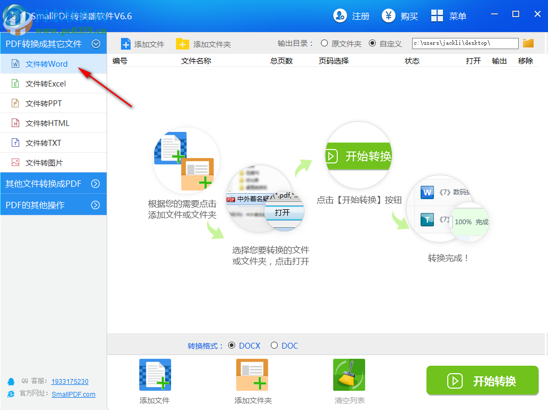Choose the 文件转TXT tool
The image size is (548, 410).
[x=45, y=143]
